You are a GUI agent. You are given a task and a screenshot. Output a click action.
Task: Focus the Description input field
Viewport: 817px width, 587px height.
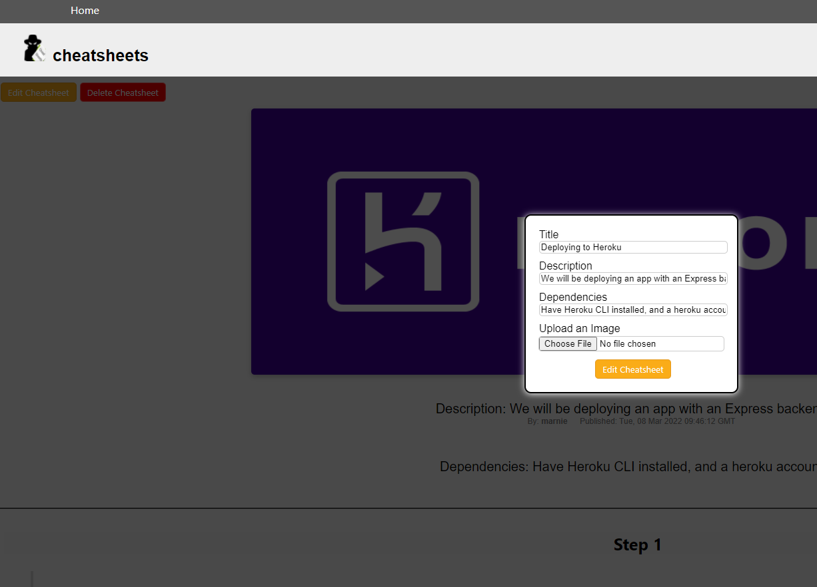click(633, 278)
